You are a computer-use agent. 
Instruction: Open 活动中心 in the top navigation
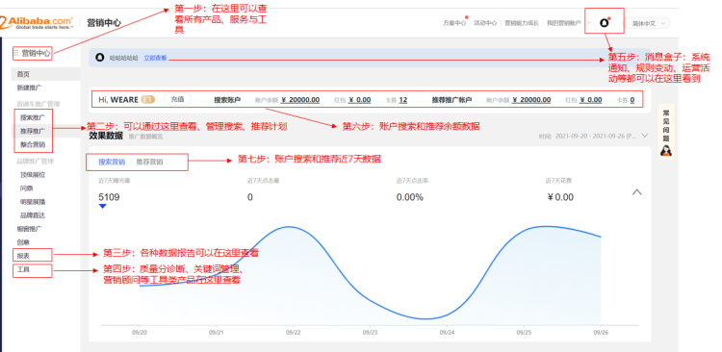(485, 23)
